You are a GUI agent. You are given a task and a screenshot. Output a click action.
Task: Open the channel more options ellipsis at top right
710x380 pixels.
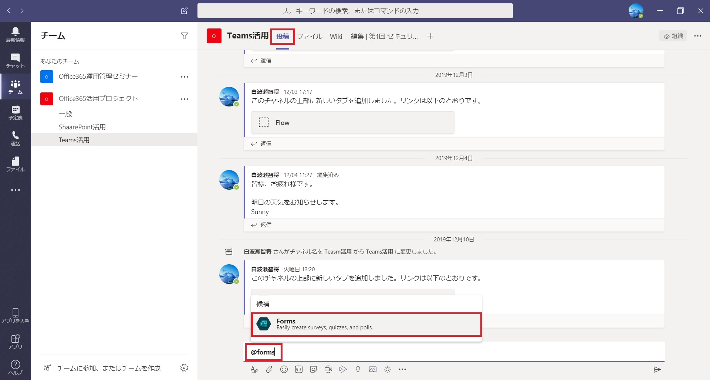point(698,36)
